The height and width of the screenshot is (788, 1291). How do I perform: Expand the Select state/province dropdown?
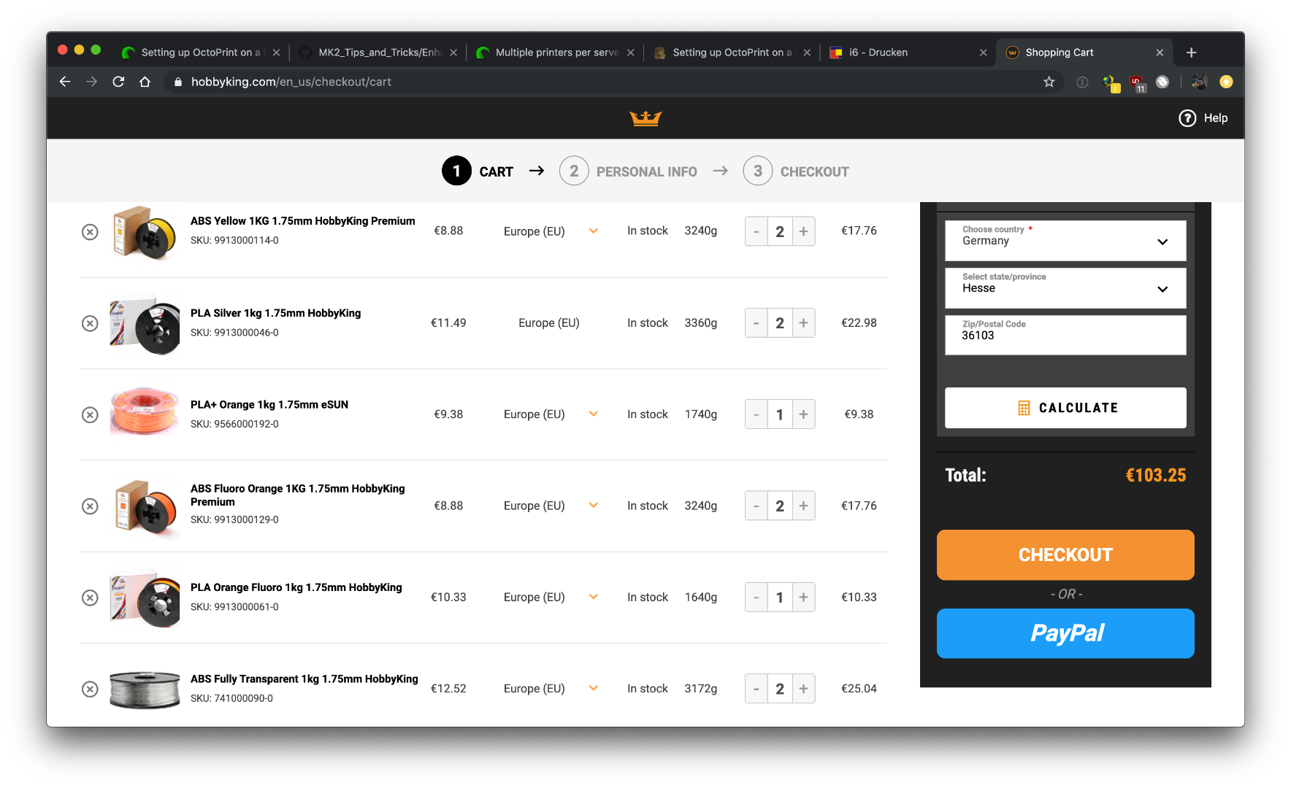pyautogui.click(x=1065, y=288)
